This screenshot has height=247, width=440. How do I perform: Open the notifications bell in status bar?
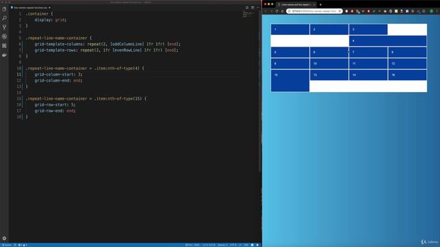257,245
